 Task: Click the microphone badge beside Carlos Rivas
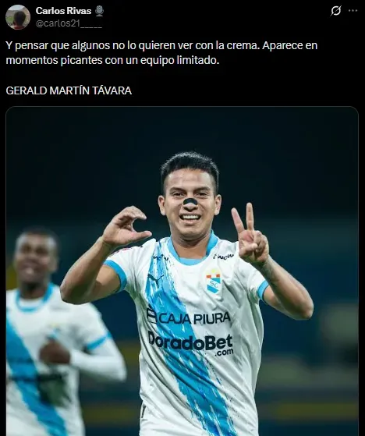[99, 11]
